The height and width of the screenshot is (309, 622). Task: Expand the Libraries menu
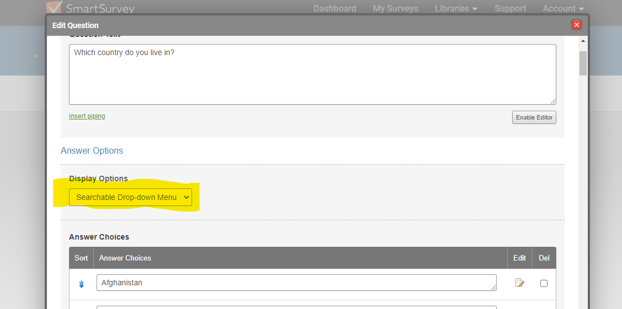pos(456,8)
